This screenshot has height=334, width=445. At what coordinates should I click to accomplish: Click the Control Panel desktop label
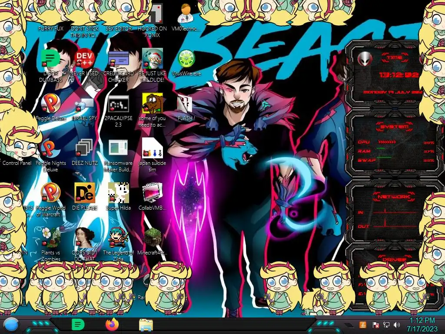[17, 163]
